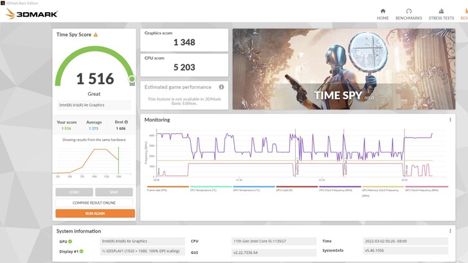Click the 3DMark logo

32,14
